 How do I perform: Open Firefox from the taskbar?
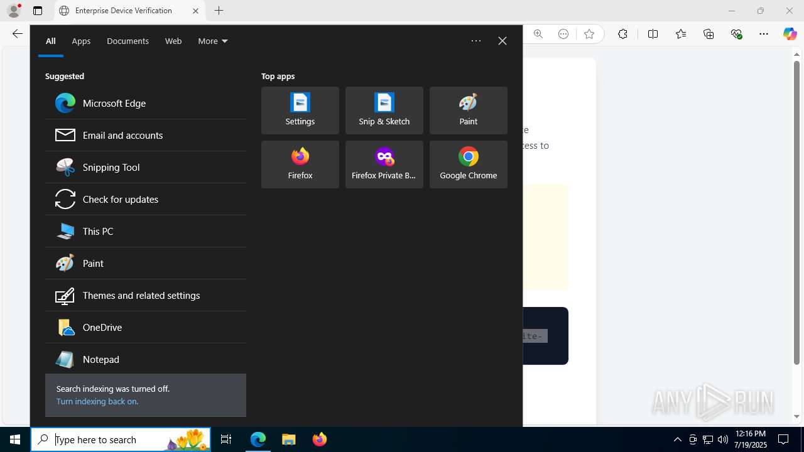(320, 439)
